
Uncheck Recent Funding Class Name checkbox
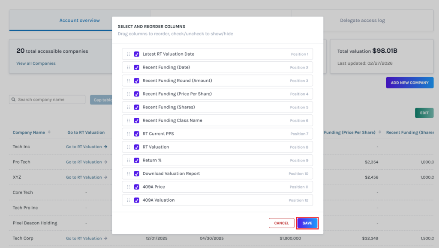pyautogui.click(x=136, y=121)
